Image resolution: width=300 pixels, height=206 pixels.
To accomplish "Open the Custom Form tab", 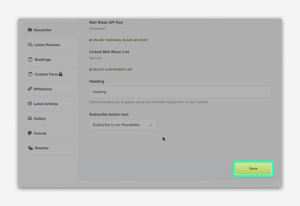I will click(46, 74).
